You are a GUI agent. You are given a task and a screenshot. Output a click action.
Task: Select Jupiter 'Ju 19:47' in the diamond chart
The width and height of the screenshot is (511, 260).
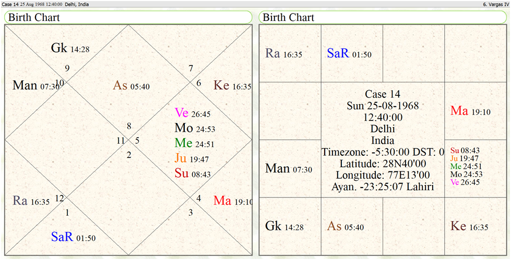coord(192,158)
